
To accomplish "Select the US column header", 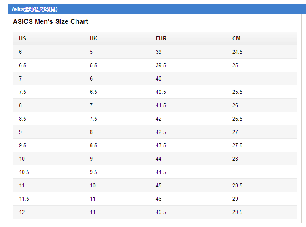I will 23,38.
